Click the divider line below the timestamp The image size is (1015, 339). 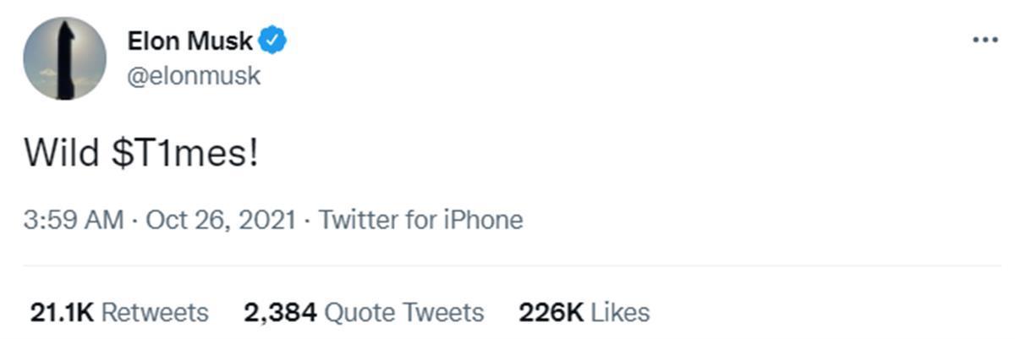tap(507, 266)
